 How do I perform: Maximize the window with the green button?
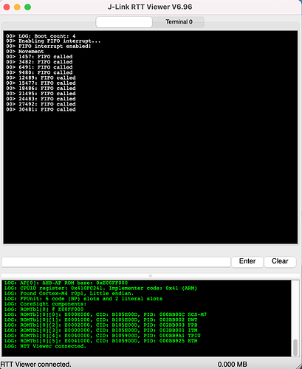pyautogui.click(x=28, y=7)
